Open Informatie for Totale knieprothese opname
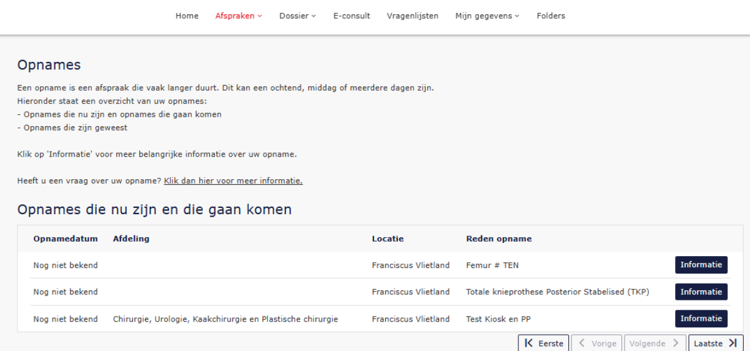Image resolution: width=750 pixels, height=351 pixels. point(701,292)
